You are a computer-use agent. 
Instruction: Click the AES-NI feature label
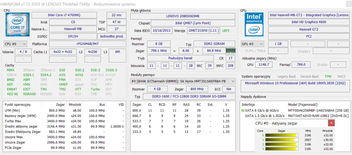coord(12,94)
